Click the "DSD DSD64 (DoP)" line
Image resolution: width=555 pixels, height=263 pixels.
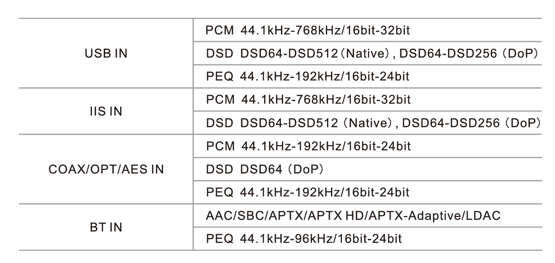pyautogui.click(x=265, y=169)
